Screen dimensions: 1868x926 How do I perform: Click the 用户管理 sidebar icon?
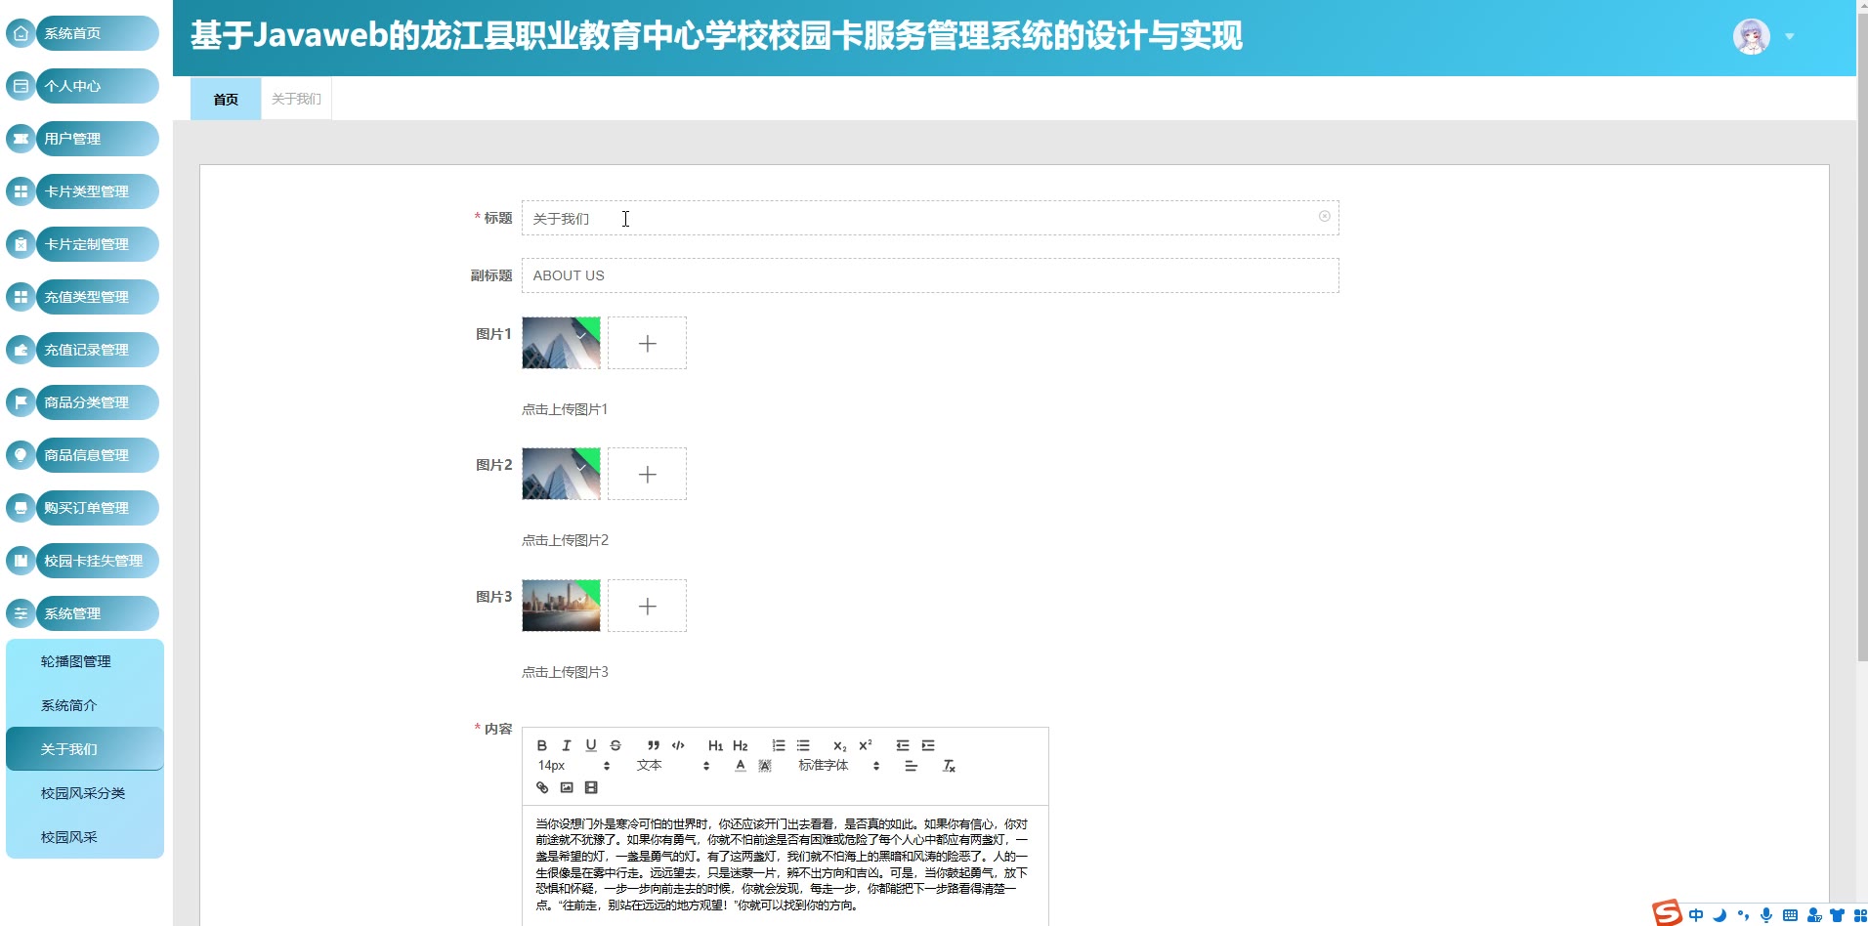tap(21, 139)
